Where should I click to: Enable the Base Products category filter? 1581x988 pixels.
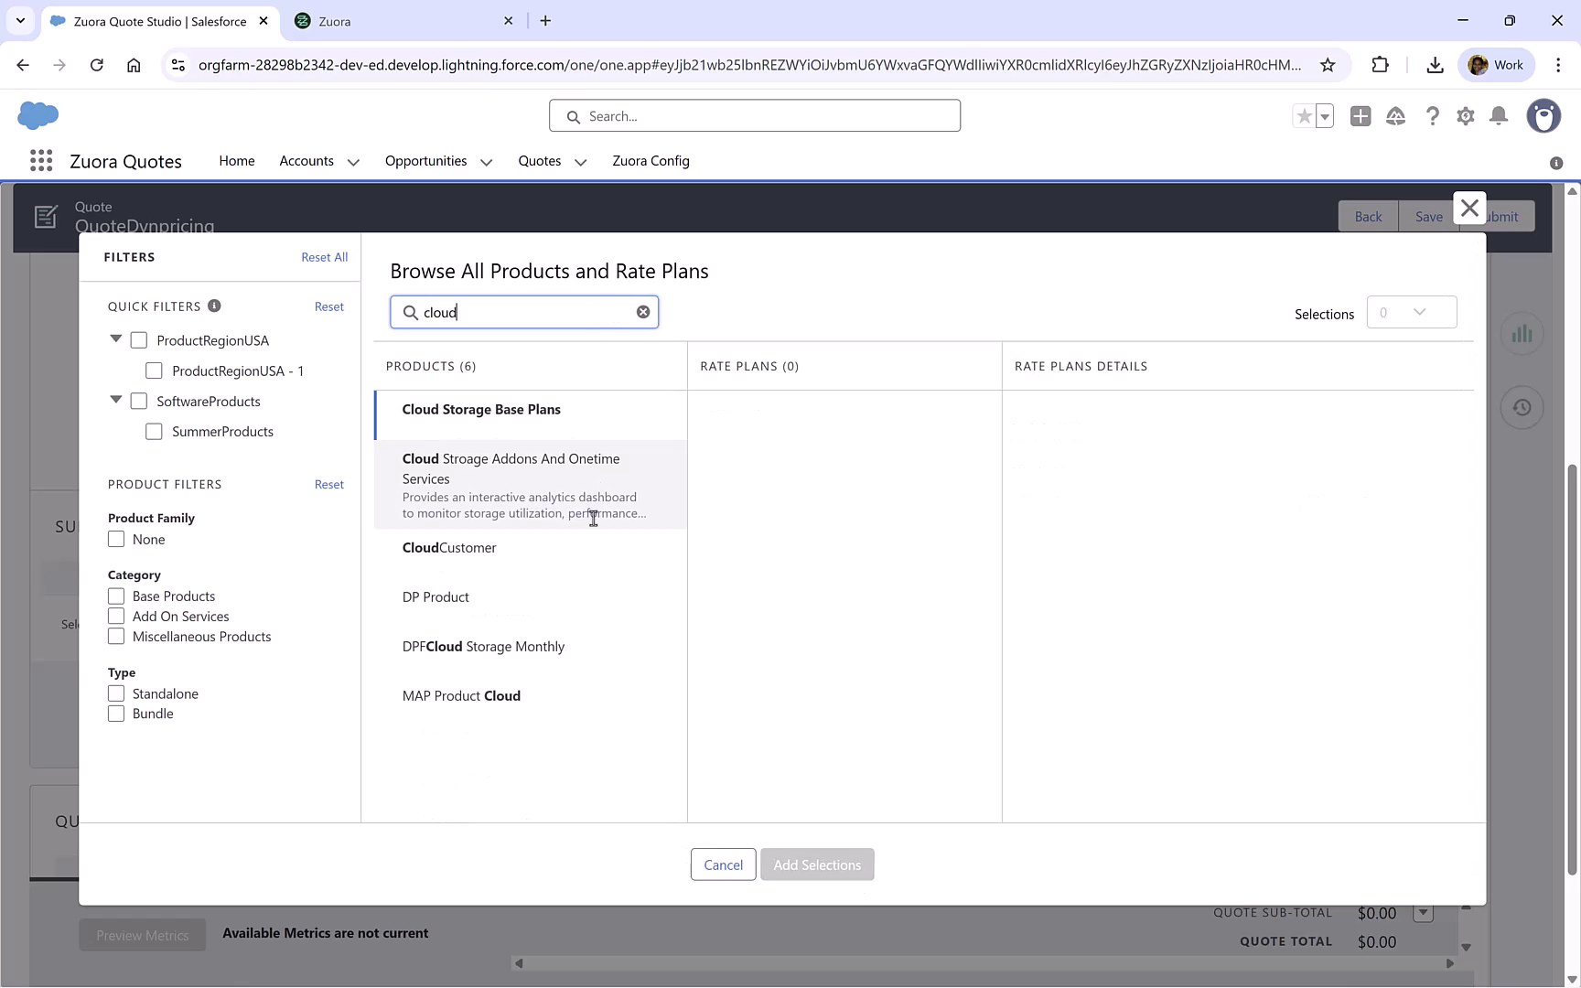pyautogui.click(x=116, y=596)
